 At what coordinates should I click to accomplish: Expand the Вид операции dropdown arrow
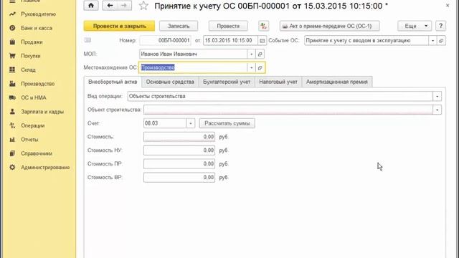[x=437, y=96]
